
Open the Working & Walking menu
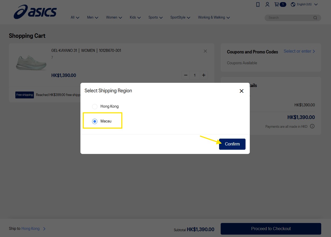click(214, 17)
